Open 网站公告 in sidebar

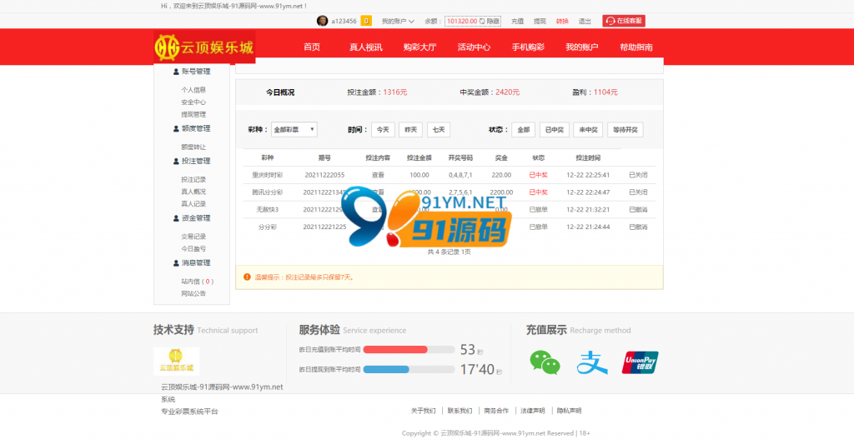tap(193, 294)
